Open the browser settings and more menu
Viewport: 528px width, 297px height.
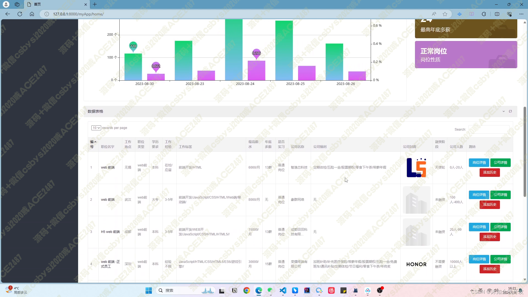click(521, 14)
